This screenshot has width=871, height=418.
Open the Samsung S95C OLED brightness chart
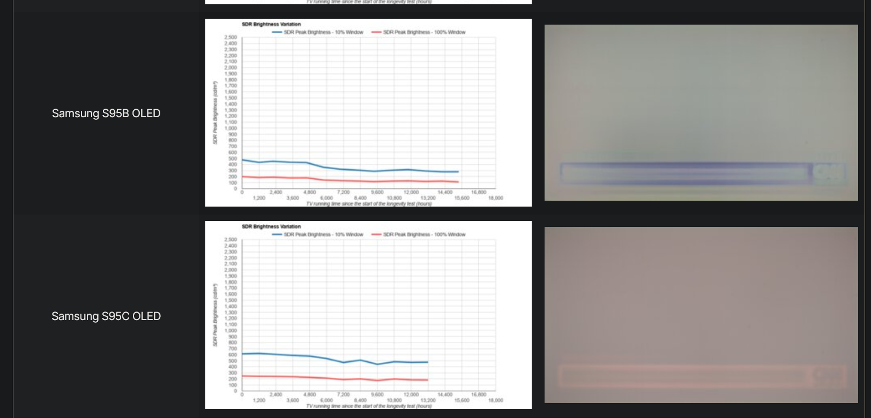click(x=368, y=315)
